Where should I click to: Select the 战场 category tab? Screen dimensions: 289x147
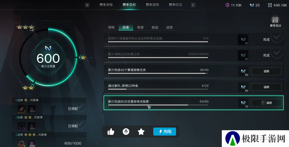point(169,28)
